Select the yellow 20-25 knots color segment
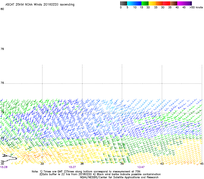 152,3
